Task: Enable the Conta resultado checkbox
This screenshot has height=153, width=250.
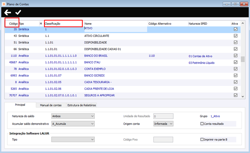Action: coord(202,124)
